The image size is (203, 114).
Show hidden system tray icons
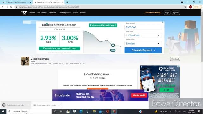click(x=171, y=111)
